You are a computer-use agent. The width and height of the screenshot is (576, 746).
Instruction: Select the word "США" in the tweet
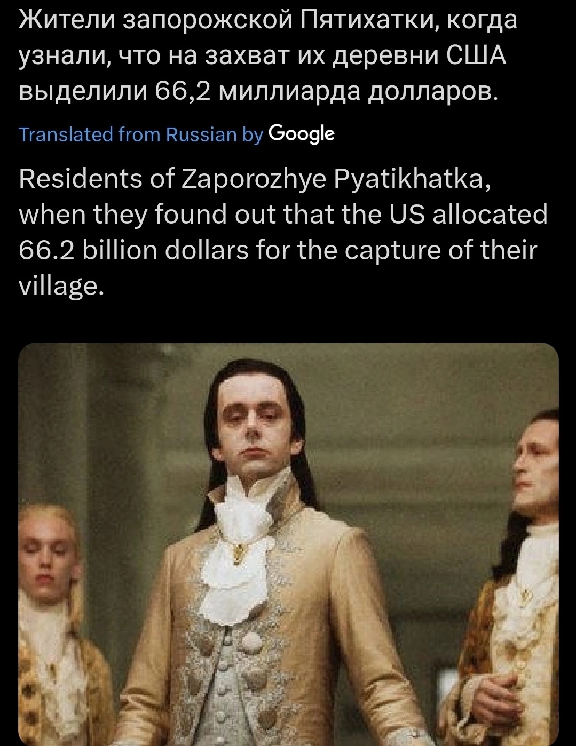(x=475, y=55)
